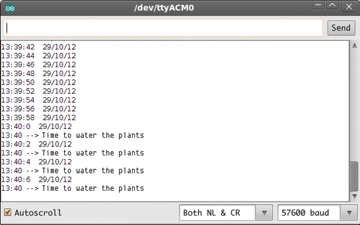
Task: Click the 13:40:0 29/10/12 output line
Action: [x=37, y=127]
